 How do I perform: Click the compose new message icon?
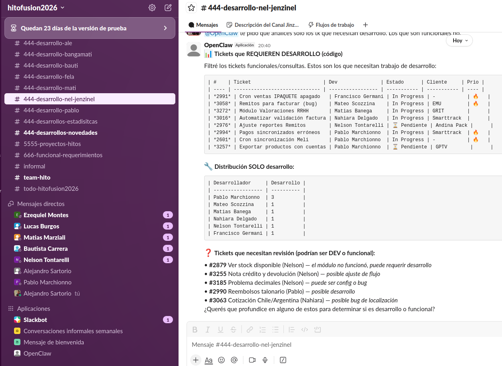[168, 8]
